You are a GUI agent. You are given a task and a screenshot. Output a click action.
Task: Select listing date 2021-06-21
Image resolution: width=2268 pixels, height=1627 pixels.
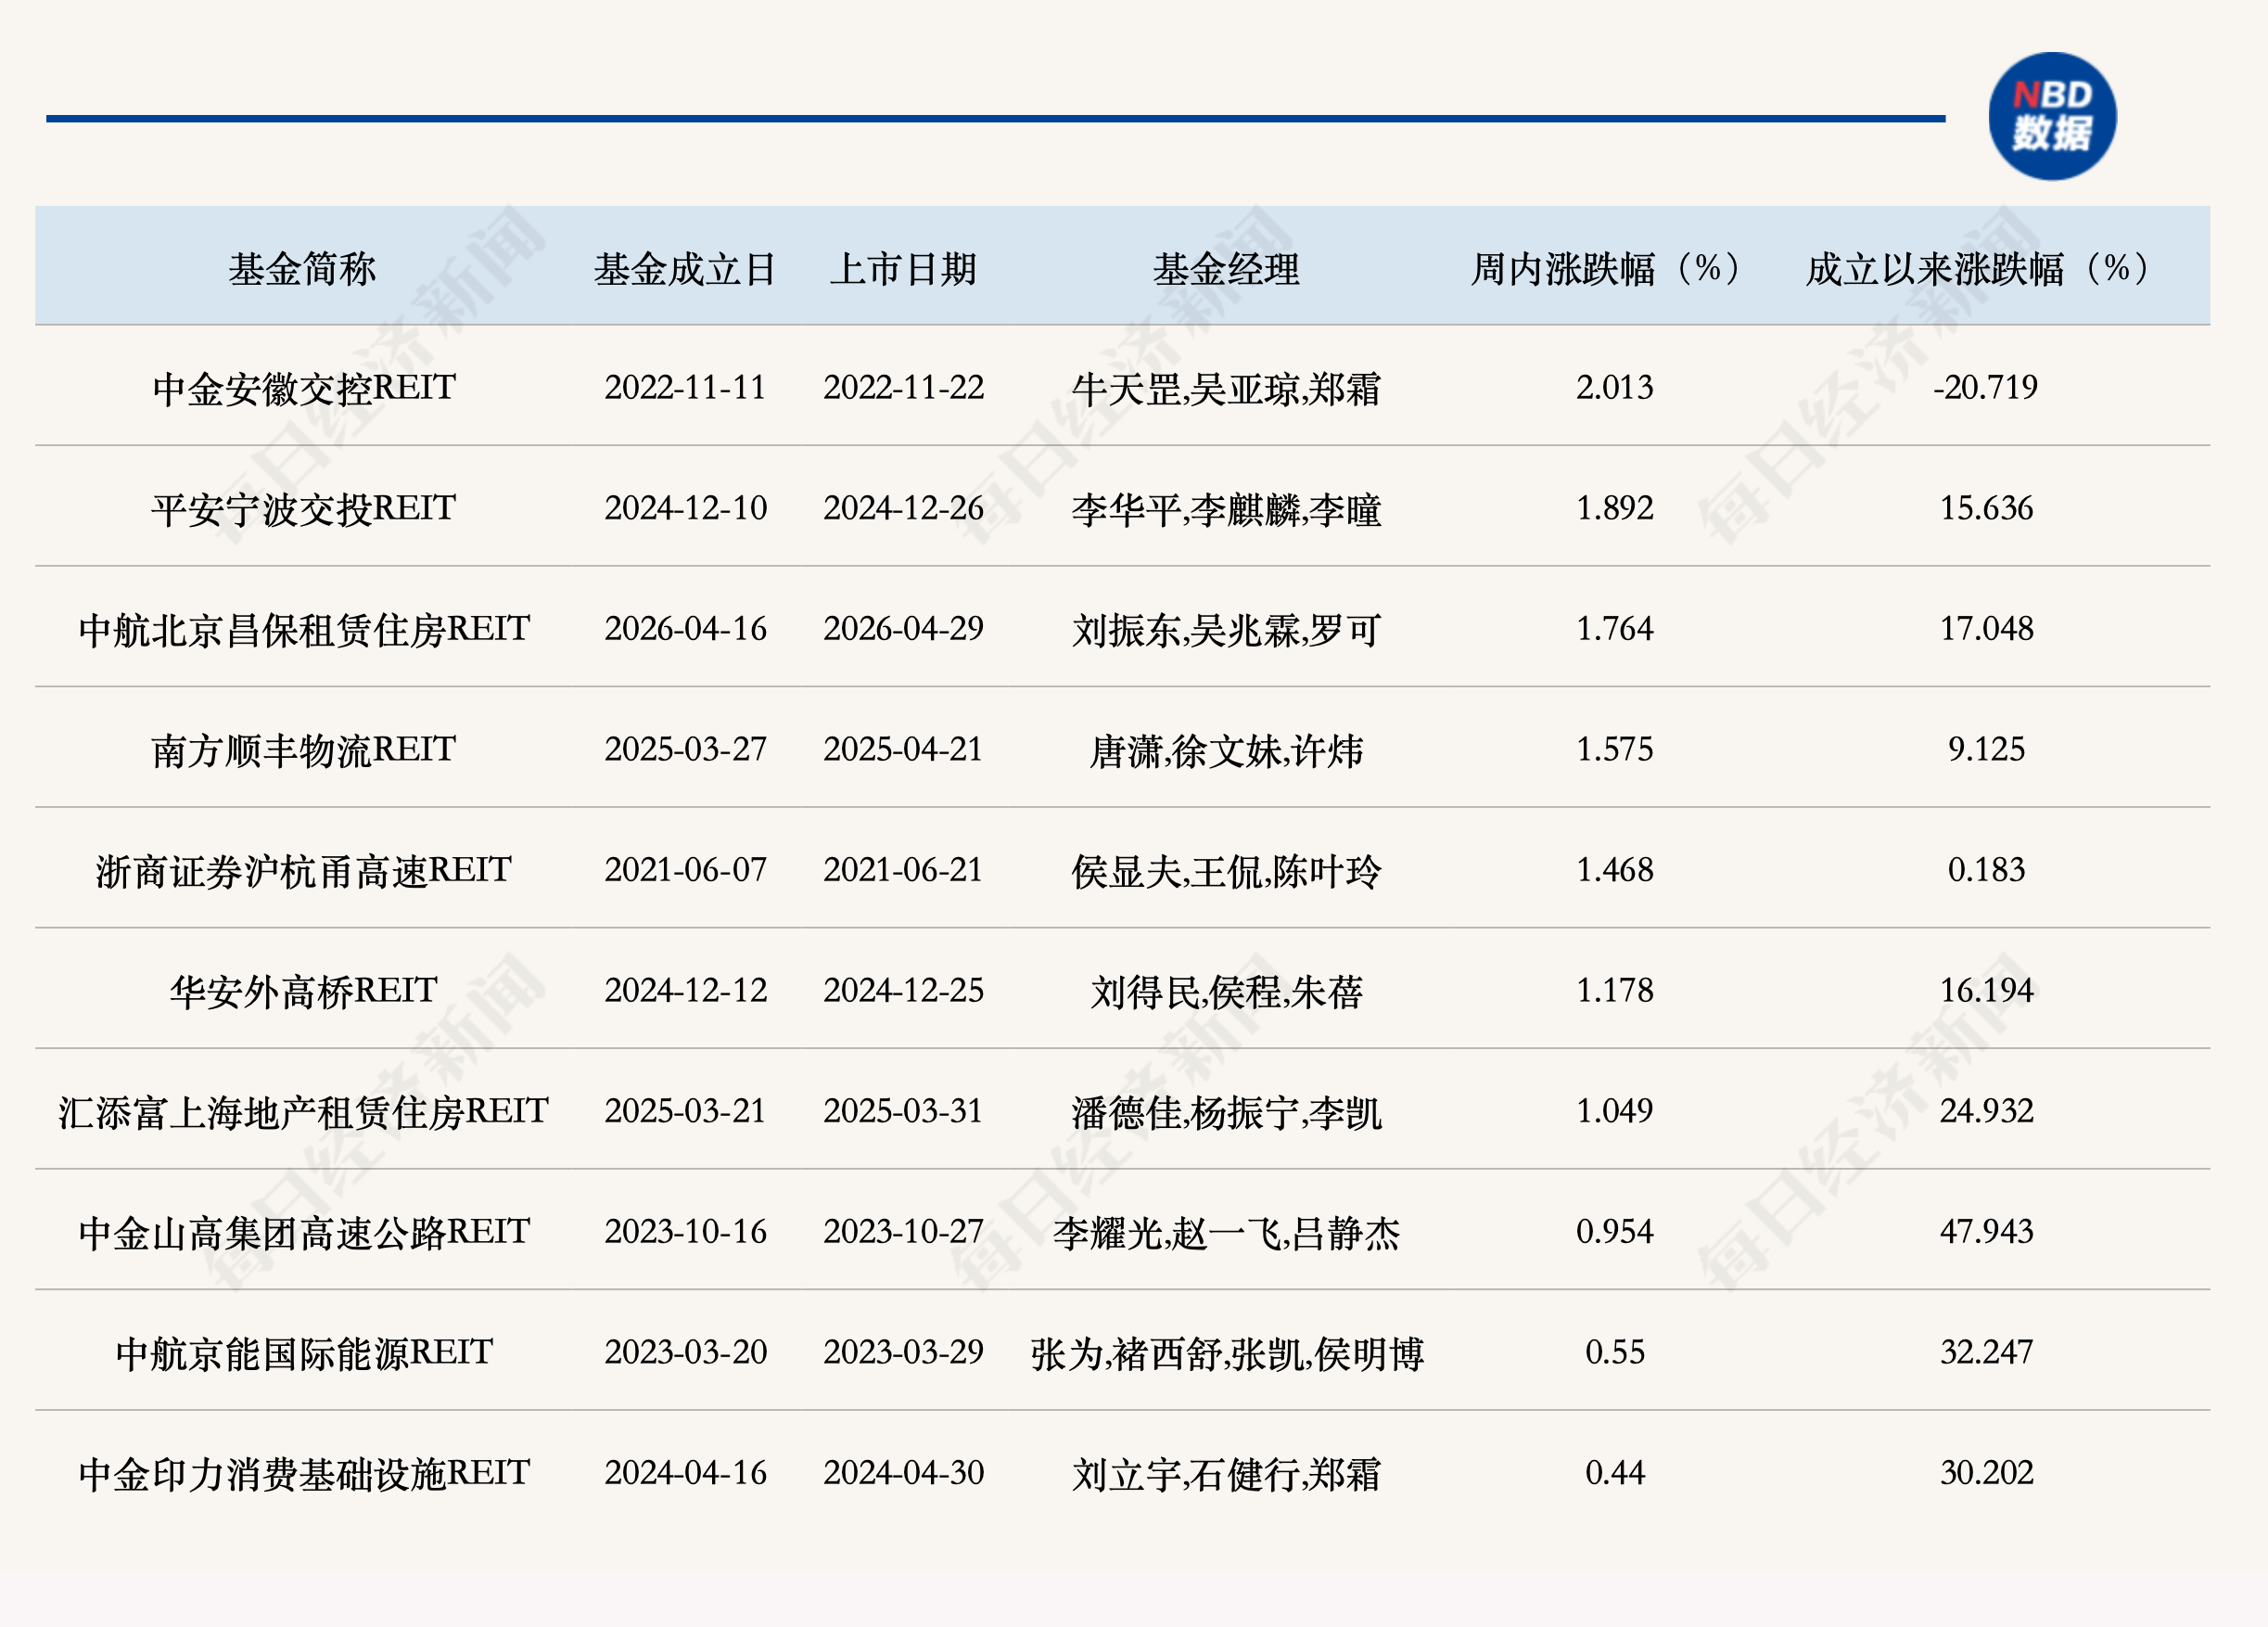pyautogui.click(x=903, y=869)
